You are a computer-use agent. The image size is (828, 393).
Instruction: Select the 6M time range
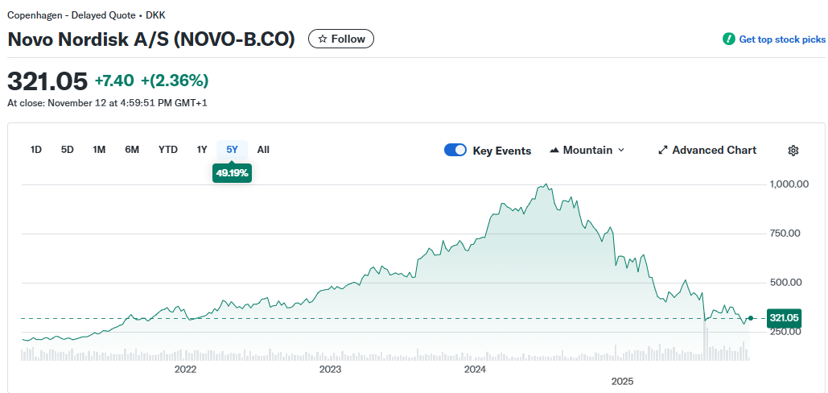click(132, 150)
